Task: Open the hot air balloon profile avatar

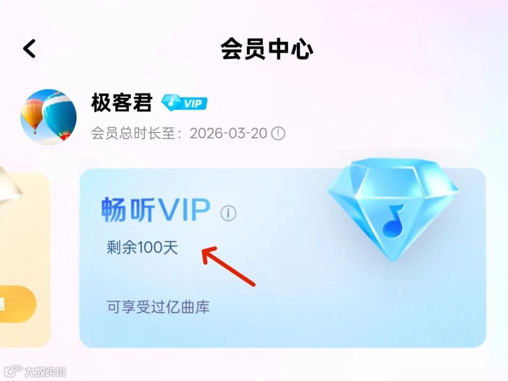Action: point(48,117)
